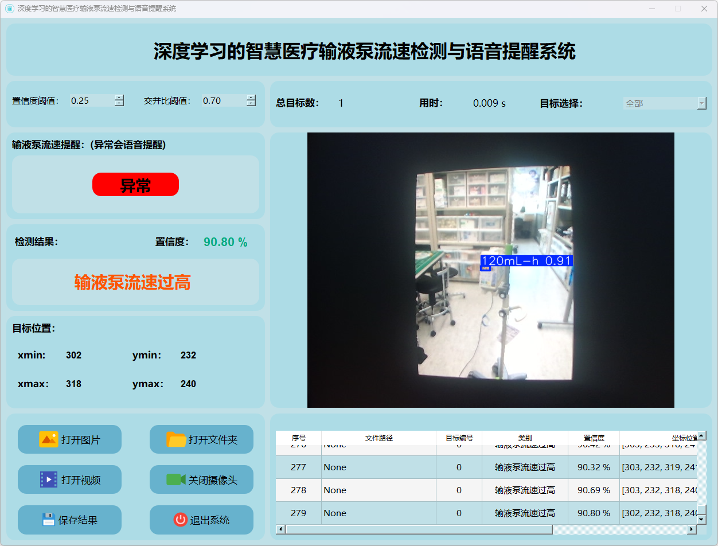This screenshot has height=546, width=718.
Task: Click the 置信度 column header in results table
Action: click(x=594, y=438)
